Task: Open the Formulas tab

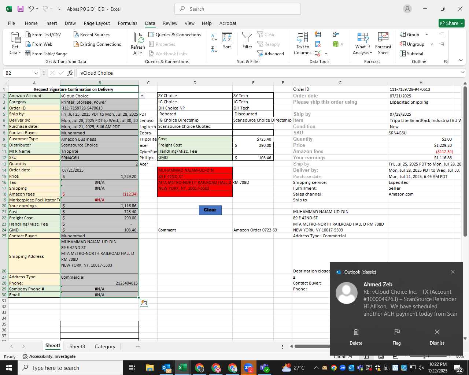Action: click(128, 23)
